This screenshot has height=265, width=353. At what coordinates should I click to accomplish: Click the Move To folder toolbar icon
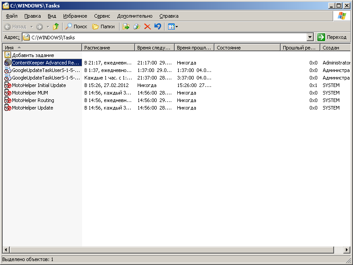point(126,26)
